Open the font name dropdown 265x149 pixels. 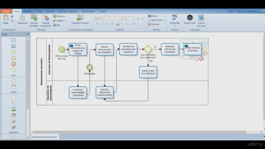(x=121, y=18)
